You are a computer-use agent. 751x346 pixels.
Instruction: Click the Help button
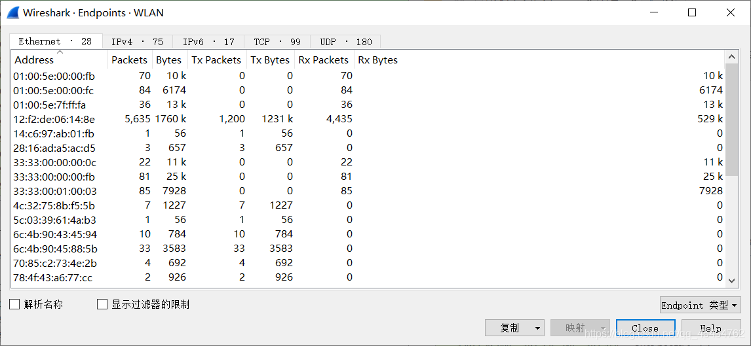(x=711, y=328)
